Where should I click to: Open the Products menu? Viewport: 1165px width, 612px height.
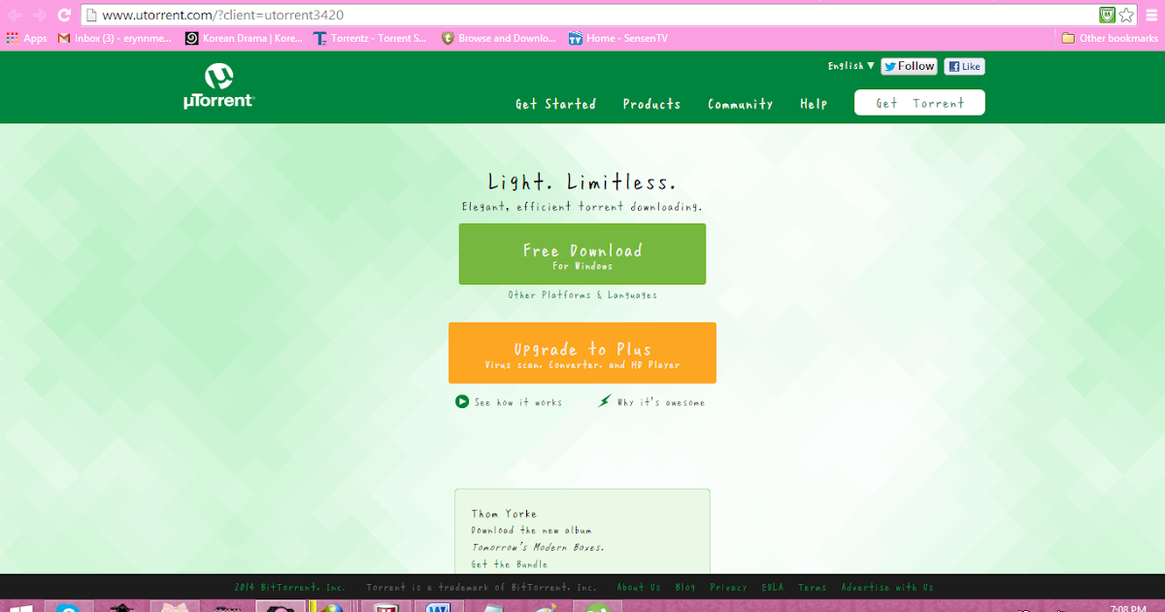(651, 104)
